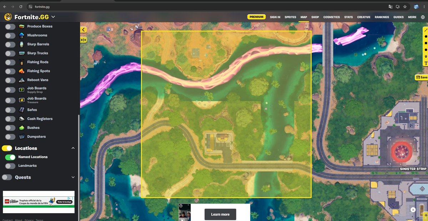This screenshot has height=221, width=428.
Task: Click the blue Mushrooms icon
Action: (21, 35)
